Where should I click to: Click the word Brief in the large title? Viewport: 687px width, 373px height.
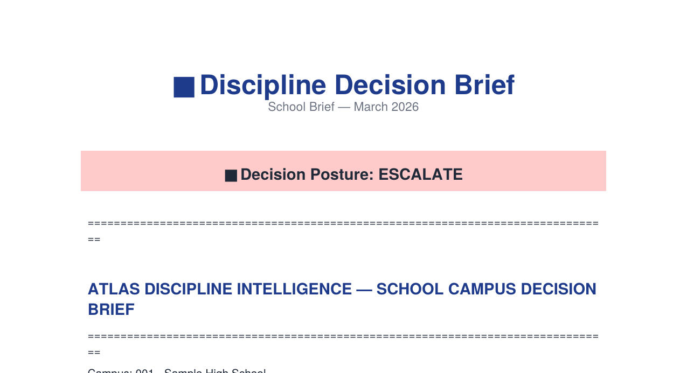coord(484,85)
